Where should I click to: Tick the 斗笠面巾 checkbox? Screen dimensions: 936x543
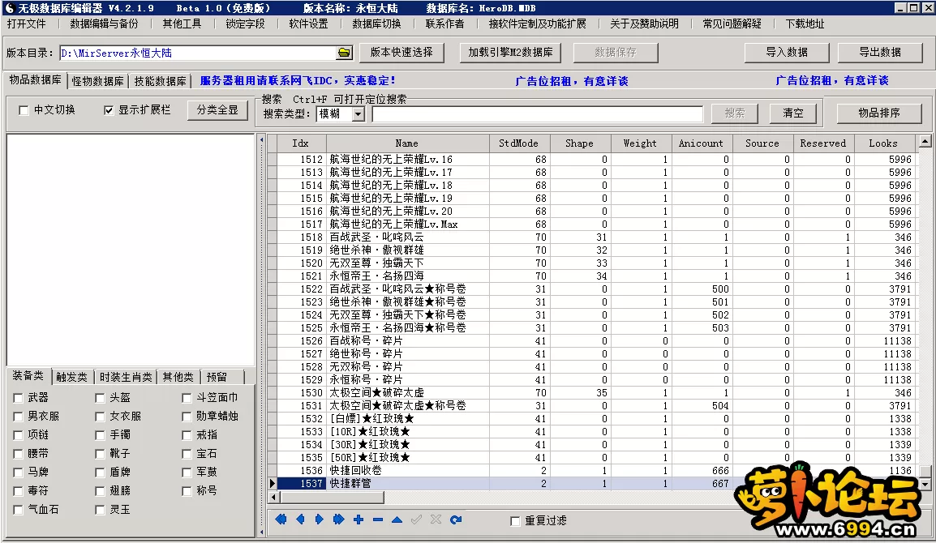(x=187, y=398)
